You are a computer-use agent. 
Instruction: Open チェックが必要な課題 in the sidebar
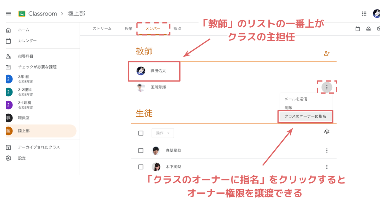click(37, 67)
